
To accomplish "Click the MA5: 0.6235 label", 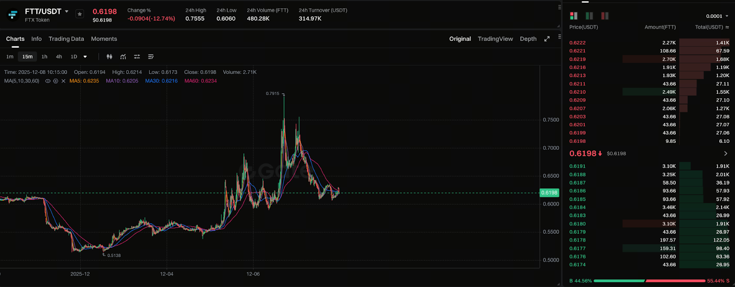I will [x=84, y=81].
